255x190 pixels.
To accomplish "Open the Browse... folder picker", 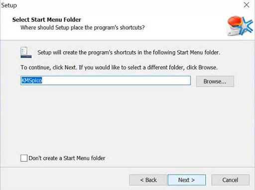I will coord(215,81).
